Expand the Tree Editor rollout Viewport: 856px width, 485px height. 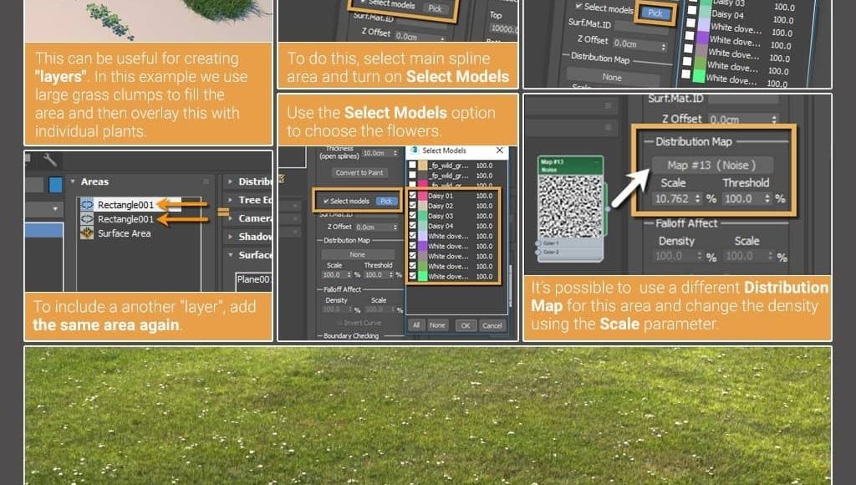[230, 200]
